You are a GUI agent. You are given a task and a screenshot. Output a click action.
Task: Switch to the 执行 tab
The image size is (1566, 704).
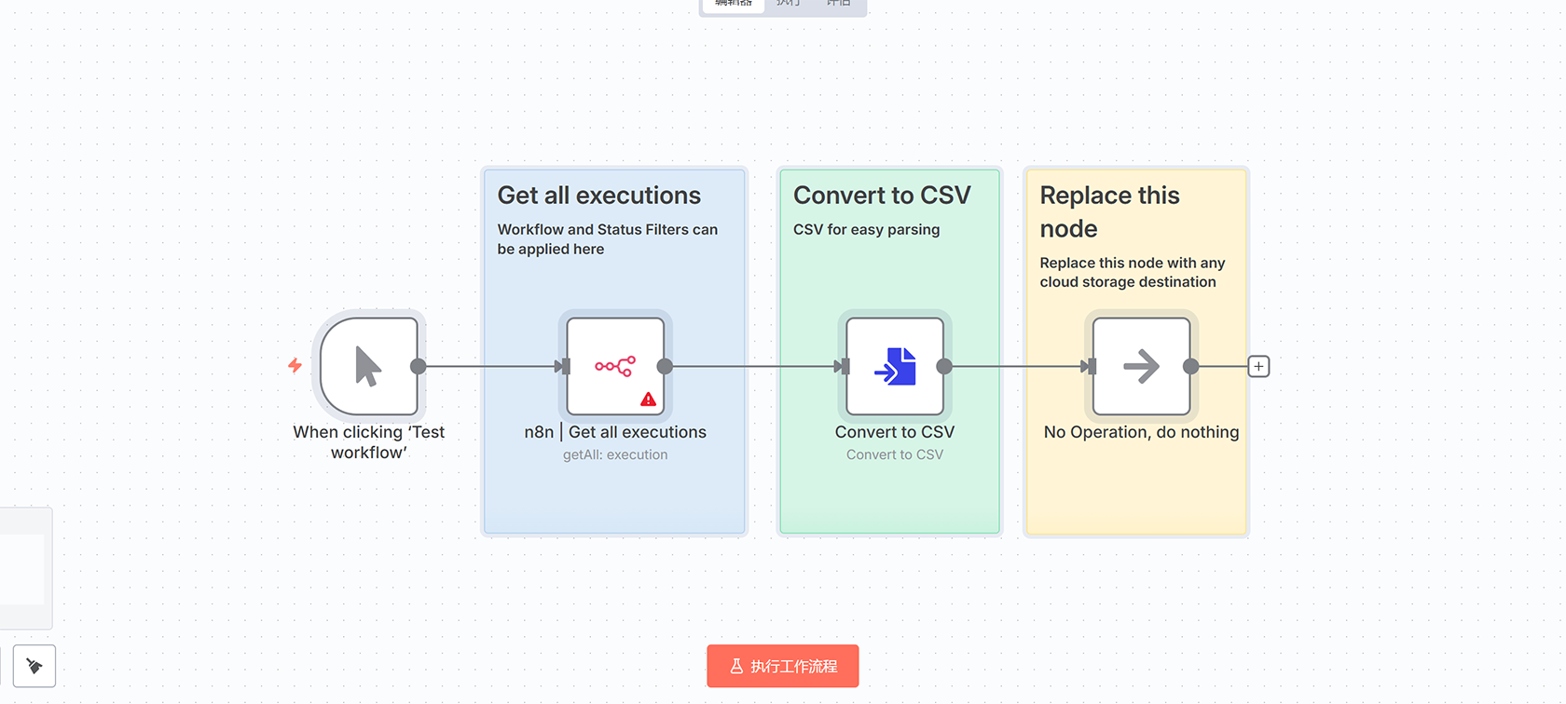coord(789,4)
